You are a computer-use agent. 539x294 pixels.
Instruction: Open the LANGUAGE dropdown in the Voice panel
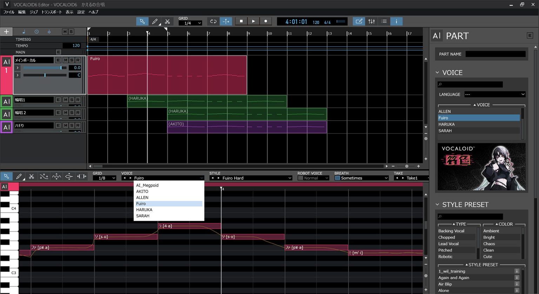pos(495,94)
